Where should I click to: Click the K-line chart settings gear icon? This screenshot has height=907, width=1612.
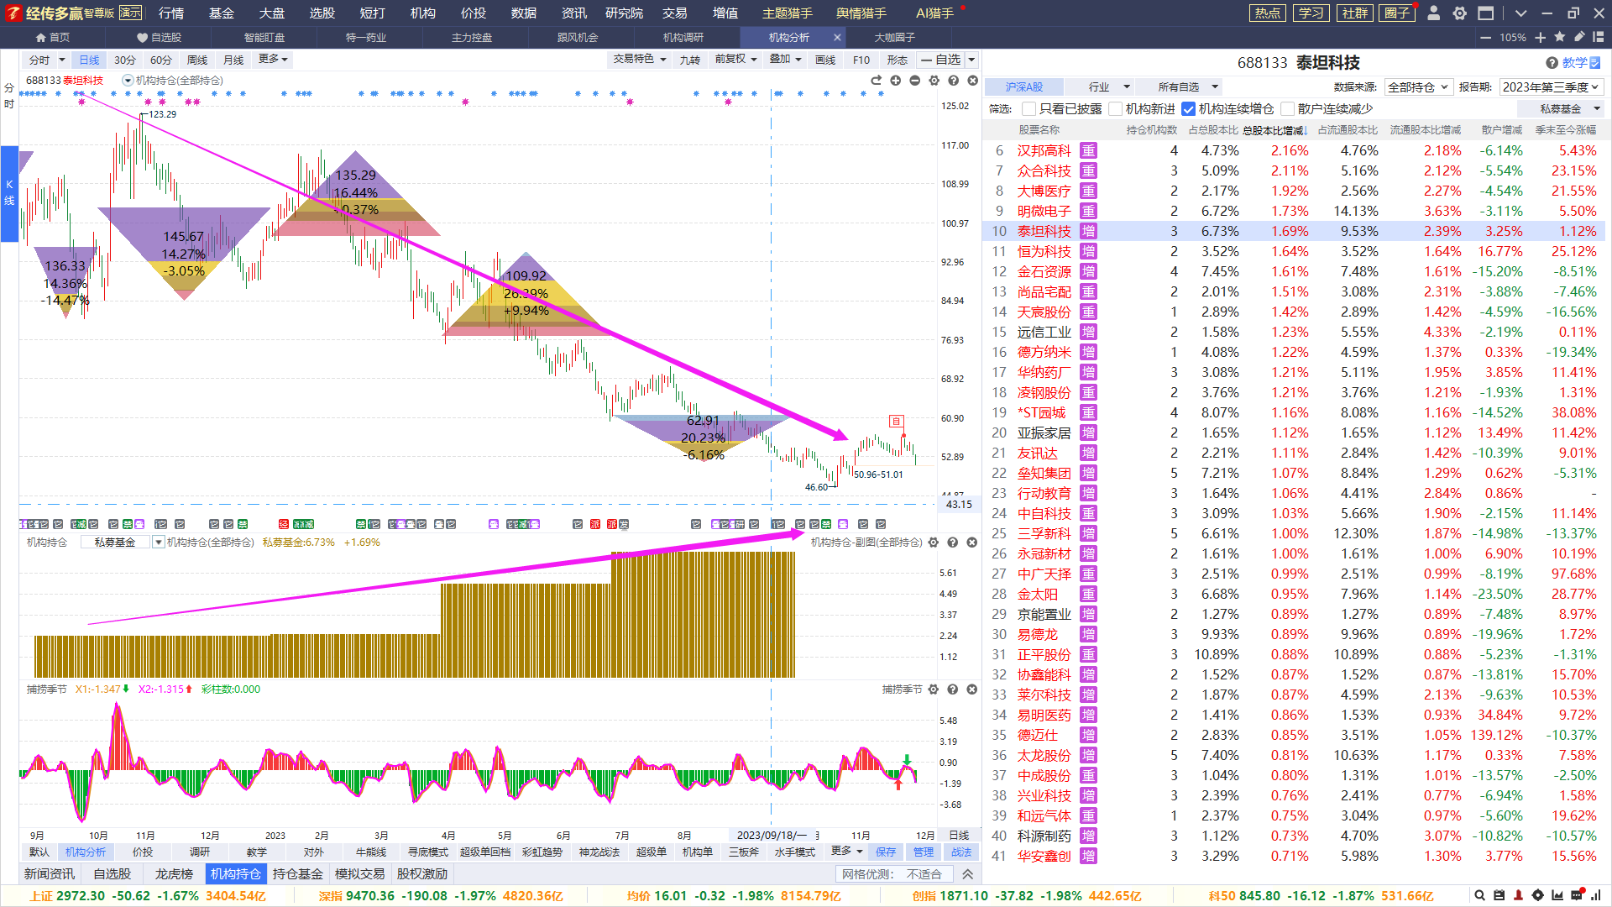[x=934, y=81]
